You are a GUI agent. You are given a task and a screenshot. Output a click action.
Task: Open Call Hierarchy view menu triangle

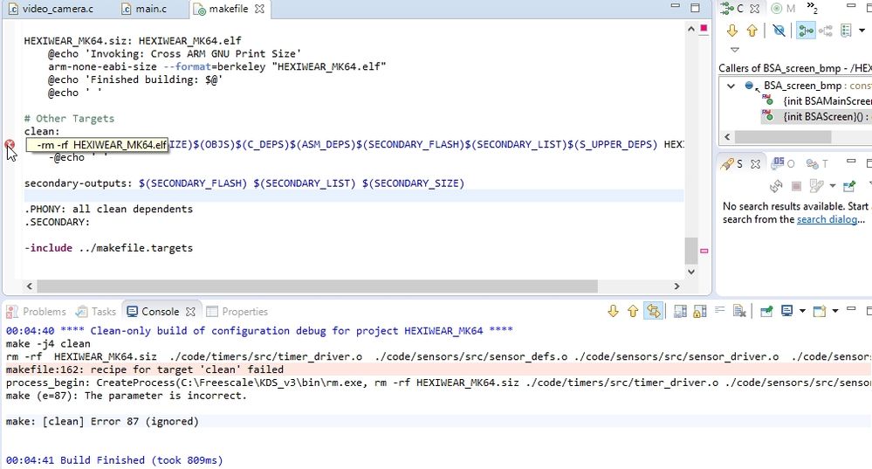click(735, 50)
